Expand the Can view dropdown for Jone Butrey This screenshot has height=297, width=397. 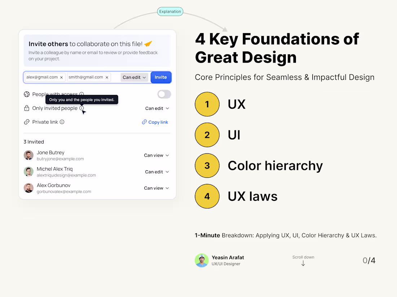(x=156, y=155)
